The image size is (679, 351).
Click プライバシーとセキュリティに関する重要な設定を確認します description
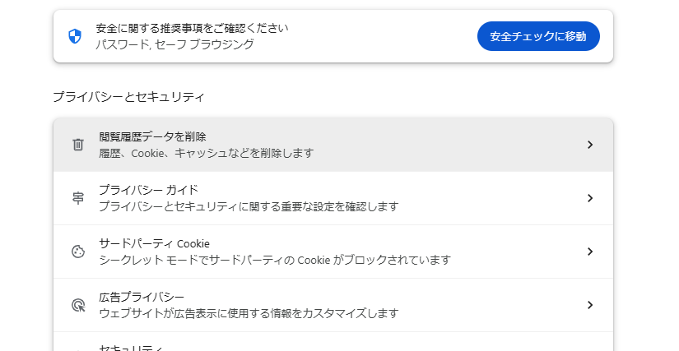point(249,206)
